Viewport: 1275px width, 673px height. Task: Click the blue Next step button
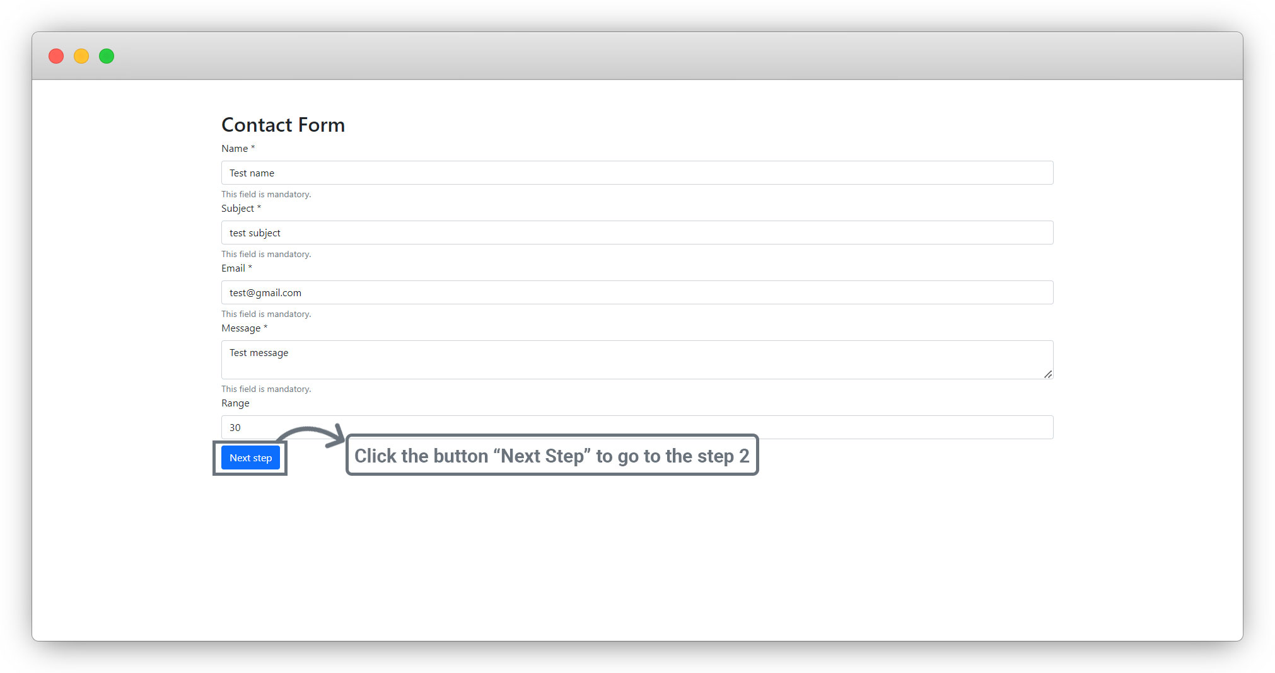click(250, 458)
